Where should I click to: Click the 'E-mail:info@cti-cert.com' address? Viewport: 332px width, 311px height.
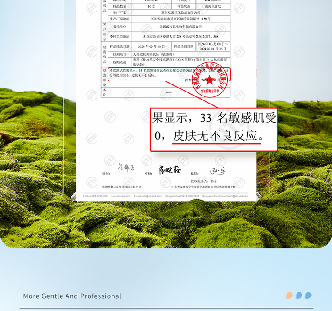tap(147, 196)
